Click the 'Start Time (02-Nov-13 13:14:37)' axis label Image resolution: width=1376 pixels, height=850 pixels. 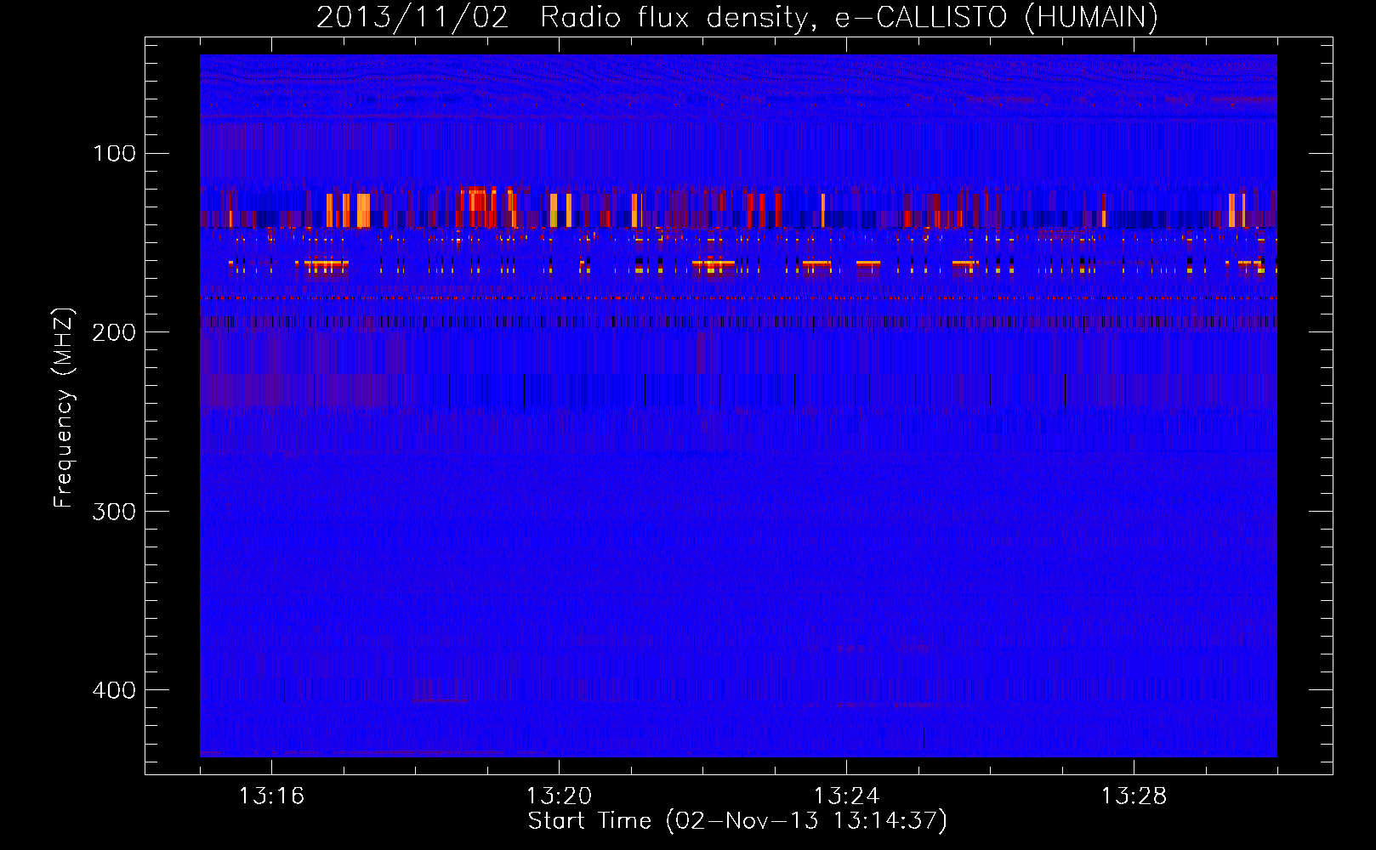point(737,821)
